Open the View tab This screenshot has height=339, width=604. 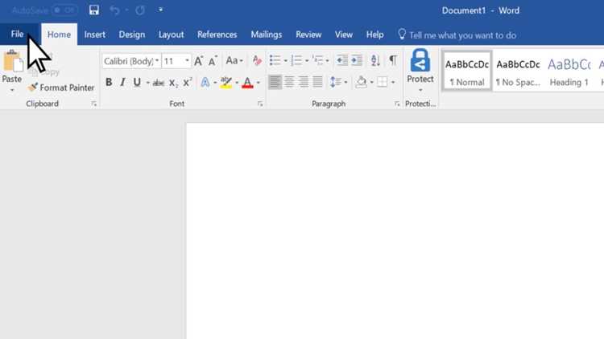344,35
